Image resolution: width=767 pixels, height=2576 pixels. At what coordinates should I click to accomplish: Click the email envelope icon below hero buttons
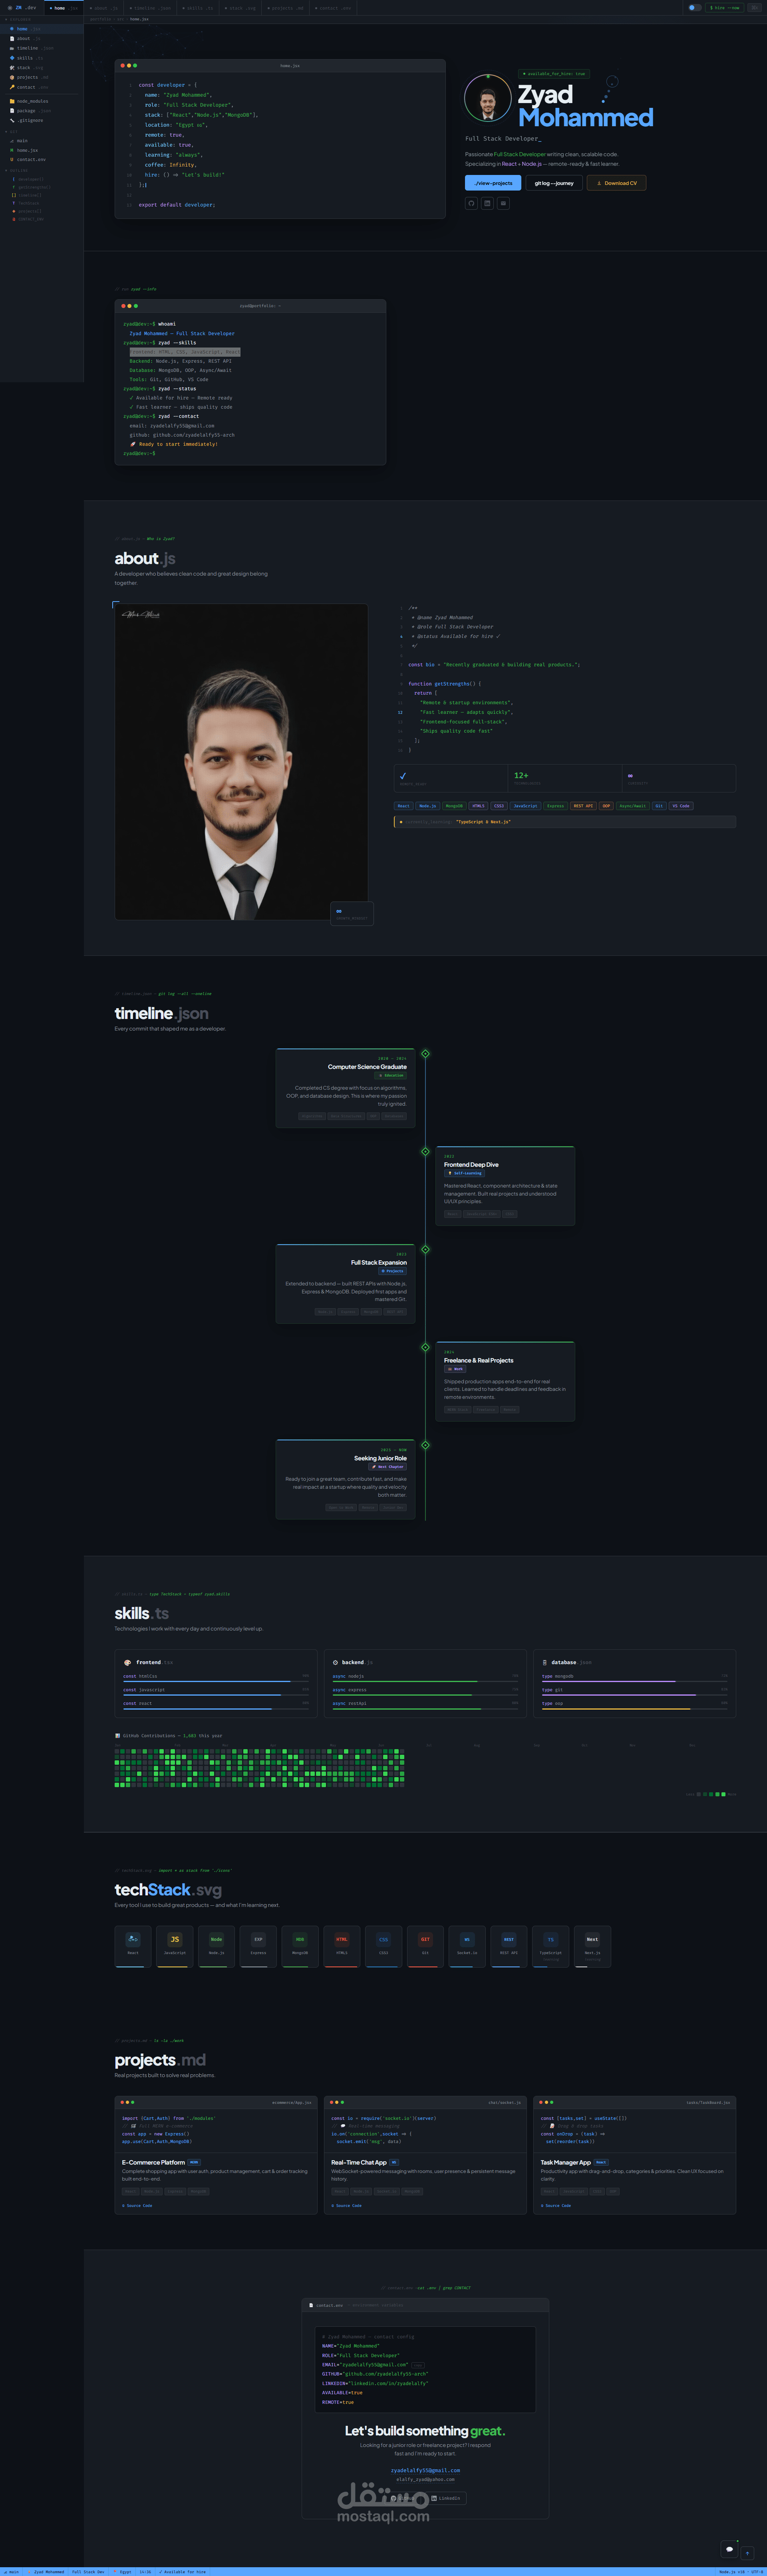click(503, 203)
